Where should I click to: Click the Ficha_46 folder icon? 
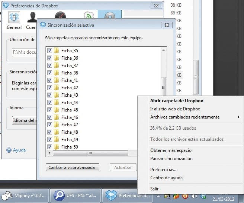click(56, 117)
